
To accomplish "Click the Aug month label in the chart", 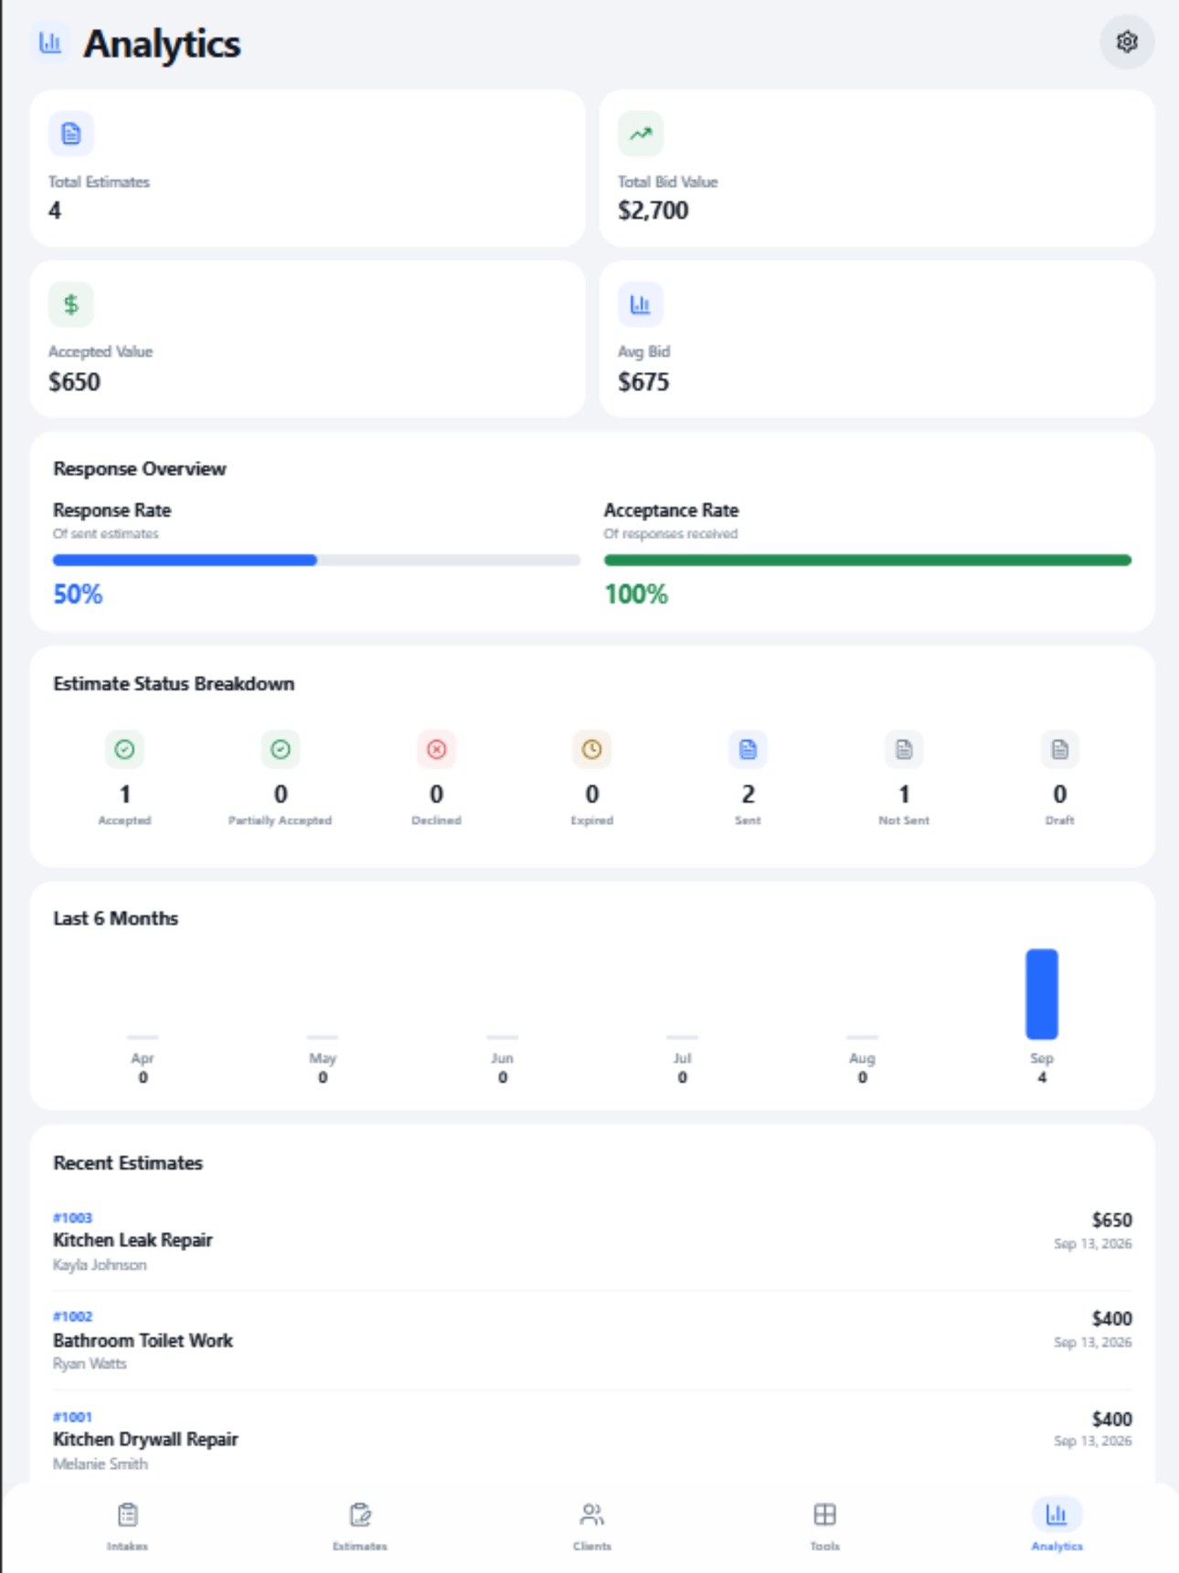I will (862, 1058).
